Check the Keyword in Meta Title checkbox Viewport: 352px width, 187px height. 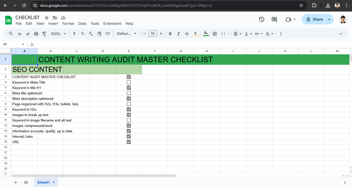pos(129,82)
